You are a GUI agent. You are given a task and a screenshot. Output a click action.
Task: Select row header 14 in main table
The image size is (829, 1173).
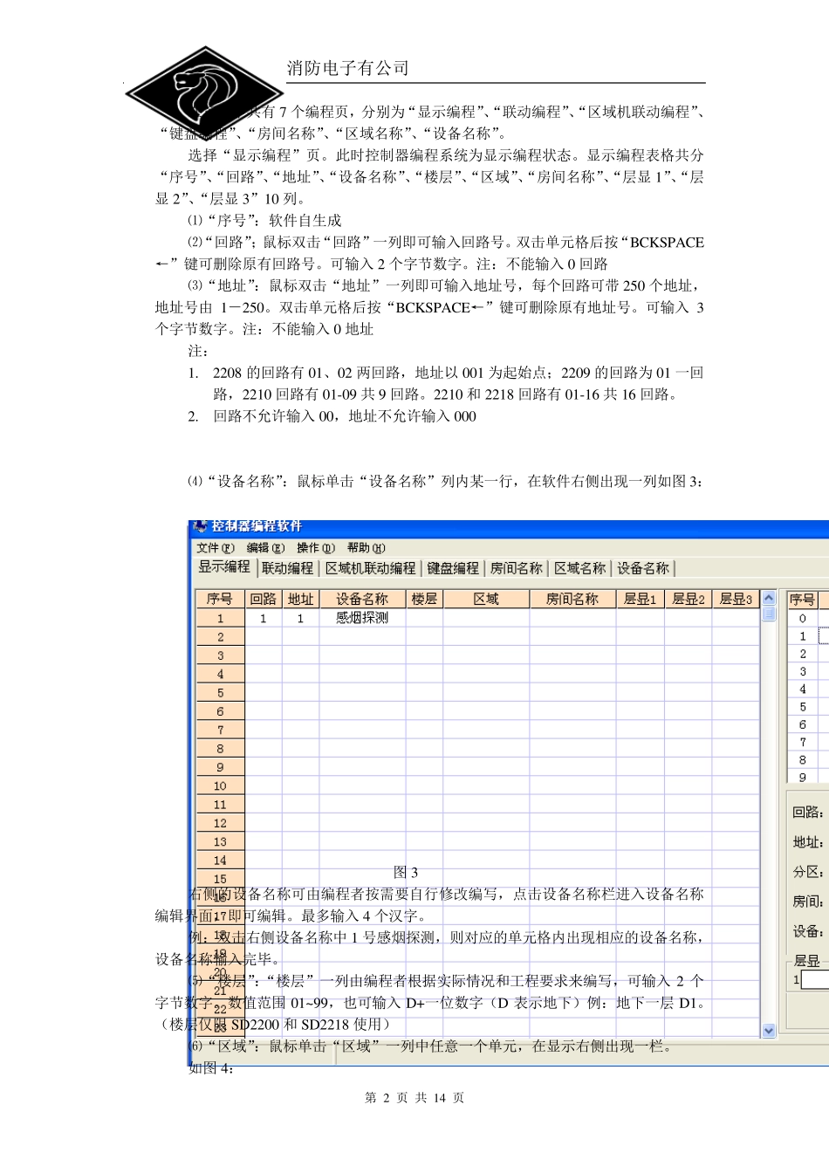pyautogui.click(x=220, y=861)
